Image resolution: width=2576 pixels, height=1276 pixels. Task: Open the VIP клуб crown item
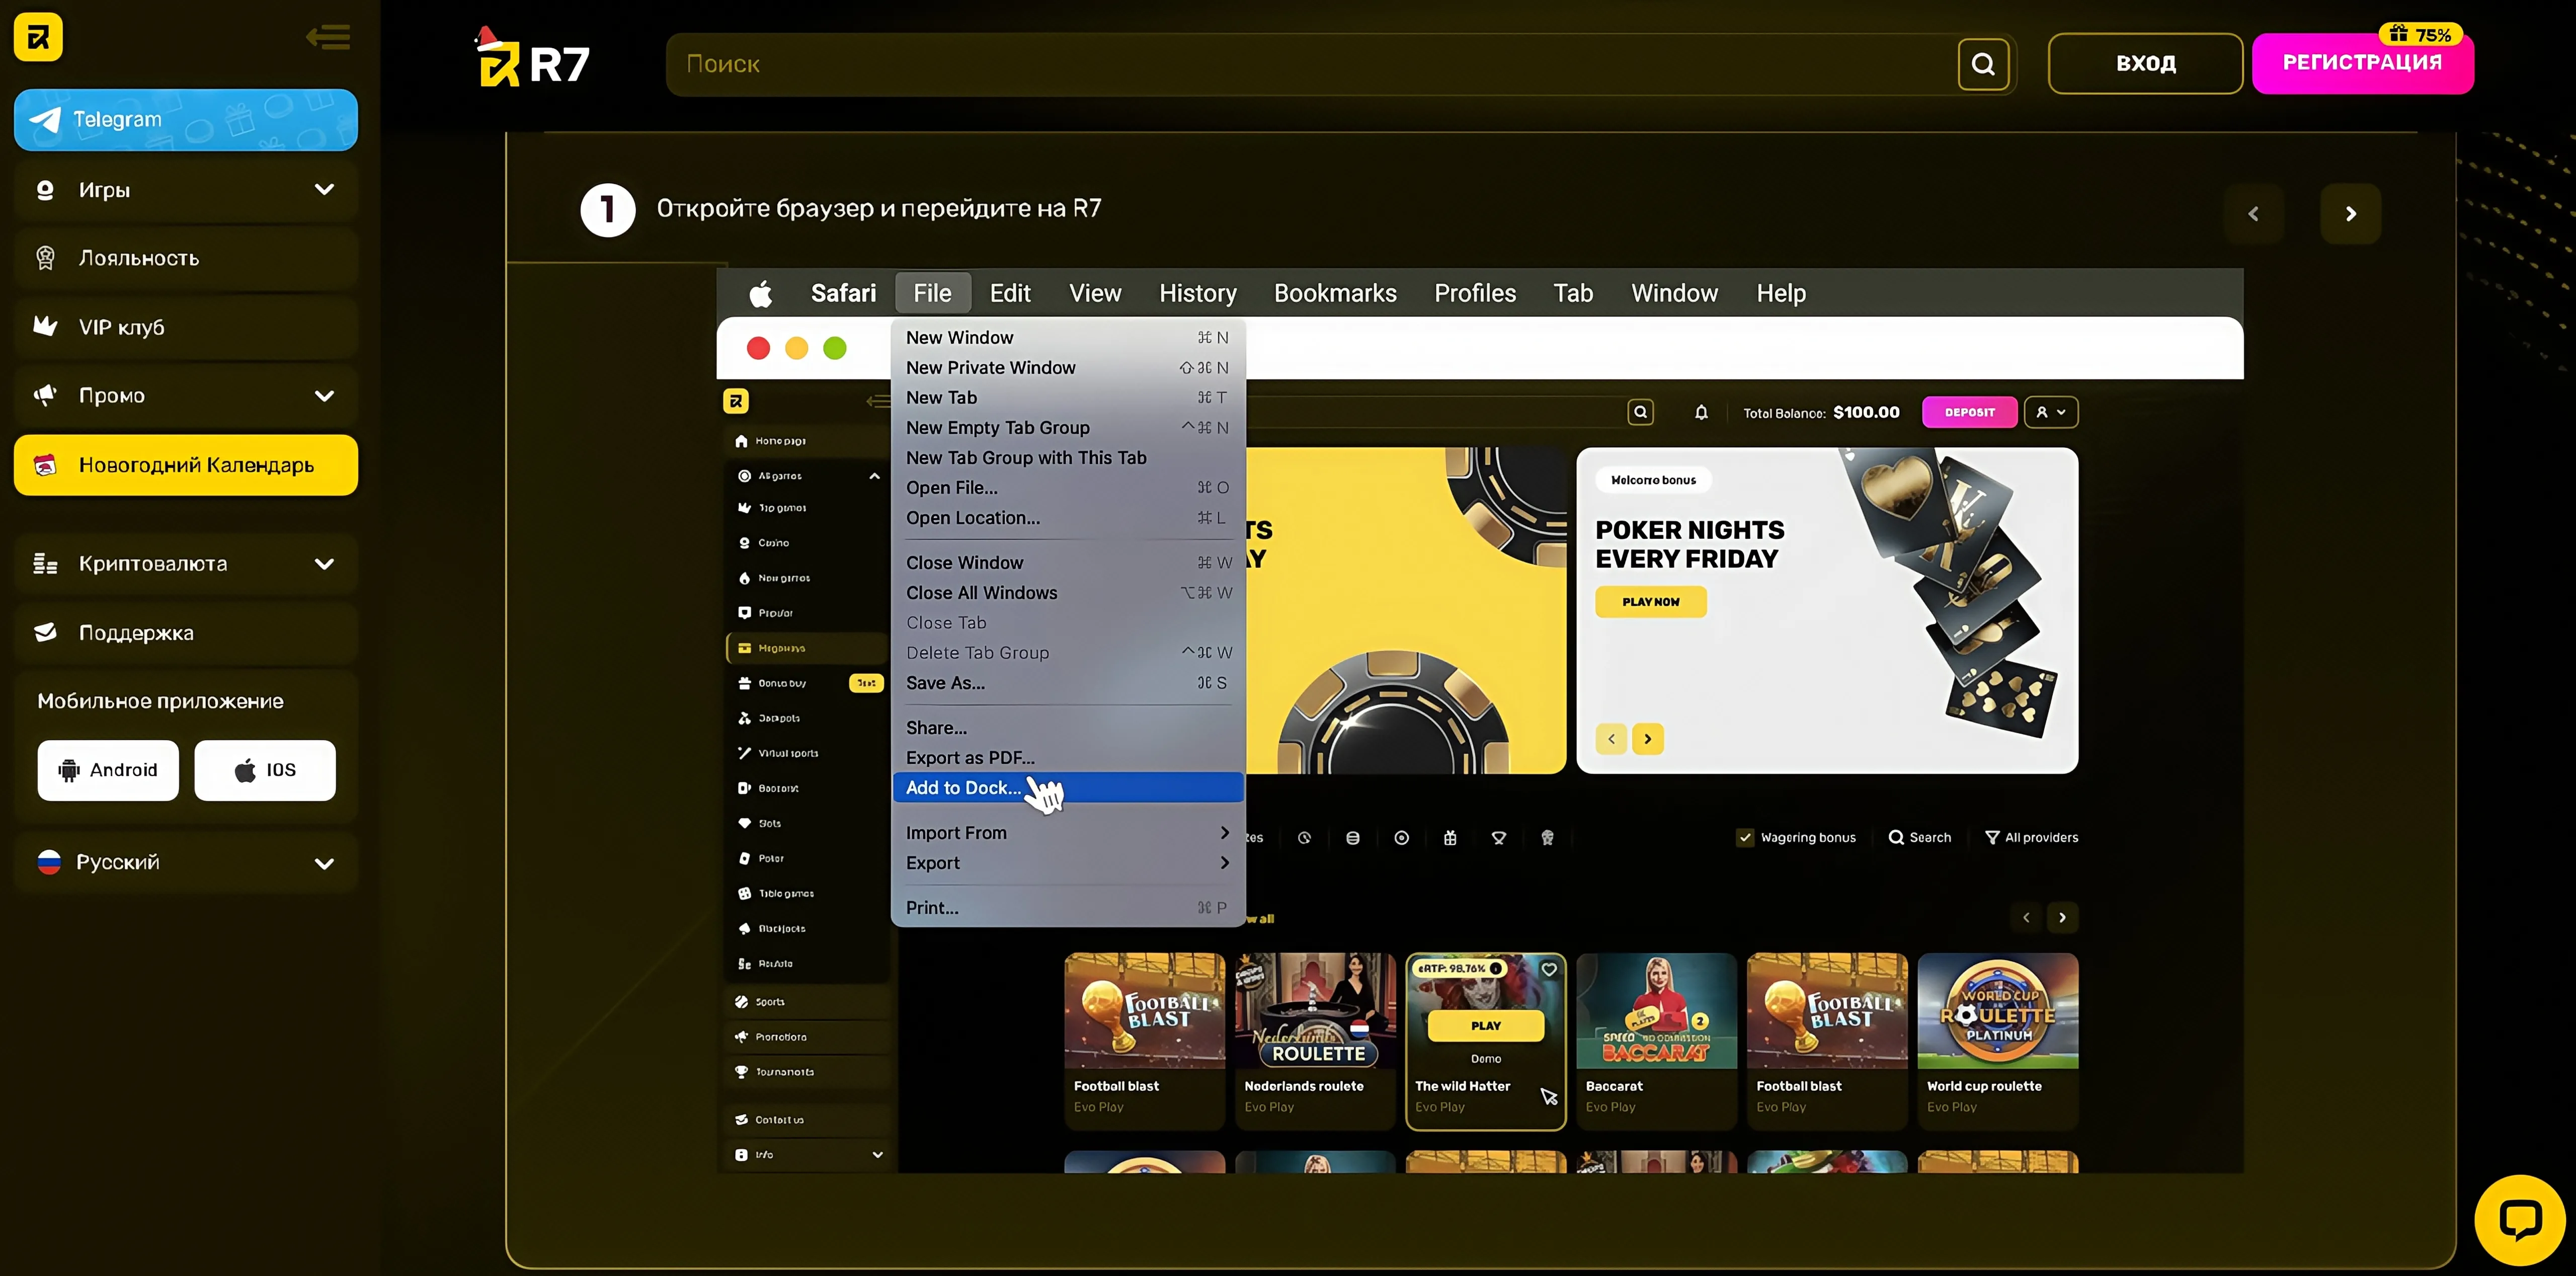pyautogui.click(x=186, y=327)
